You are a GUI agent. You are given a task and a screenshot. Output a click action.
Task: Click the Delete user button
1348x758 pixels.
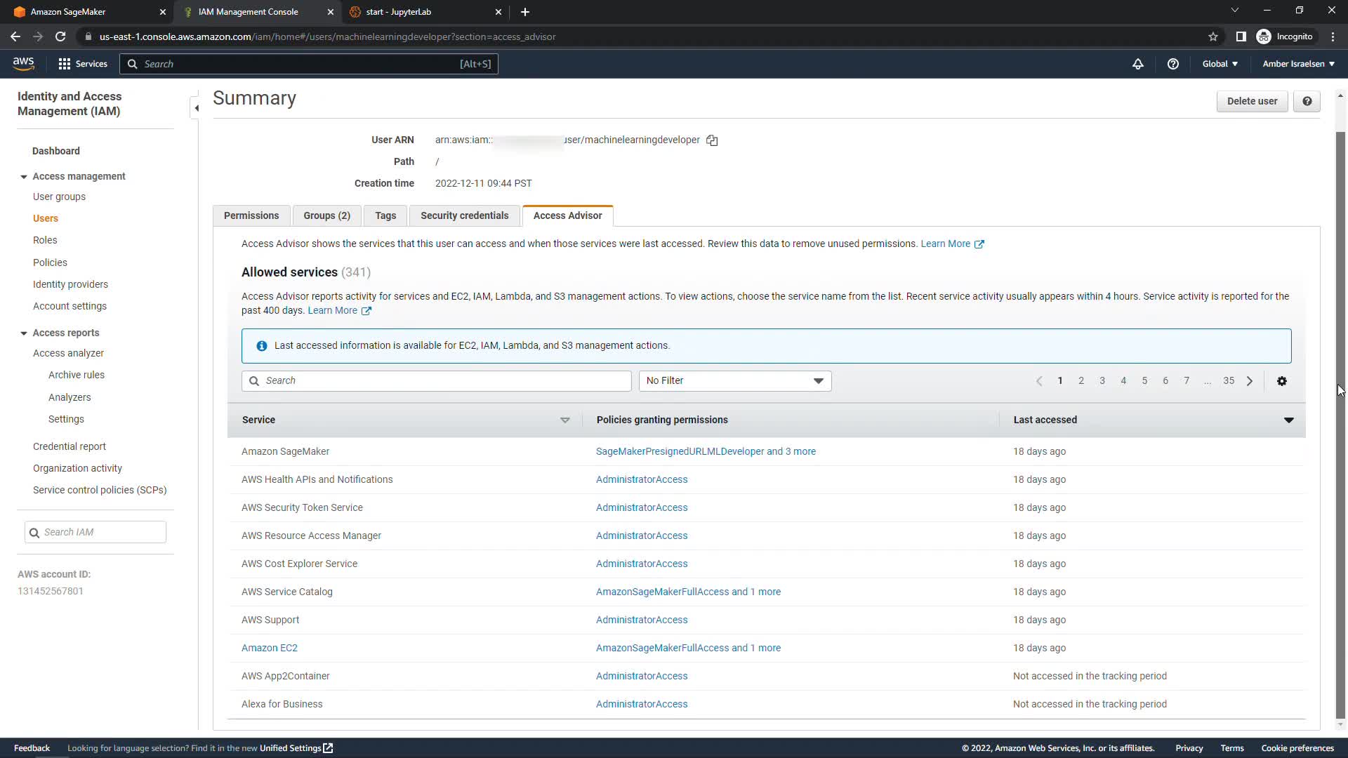pos(1252,101)
